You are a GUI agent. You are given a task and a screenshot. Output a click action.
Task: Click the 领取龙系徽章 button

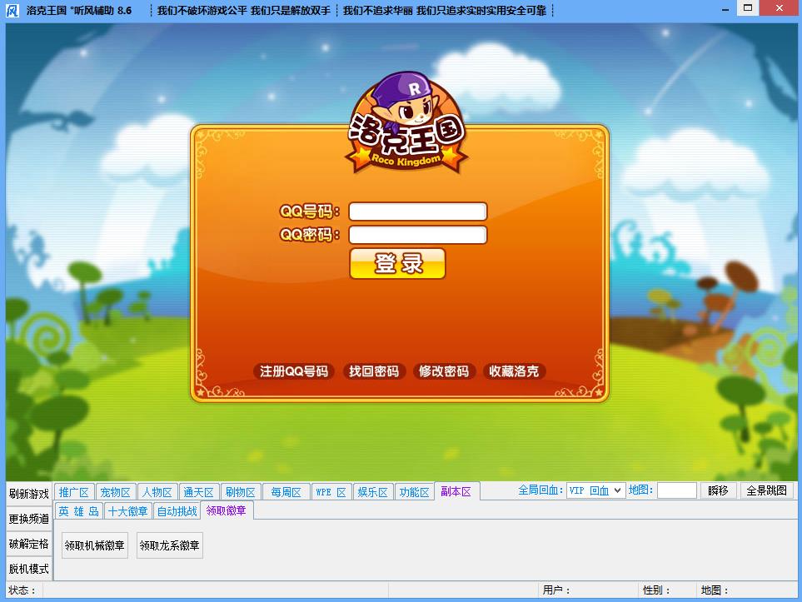point(169,545)
